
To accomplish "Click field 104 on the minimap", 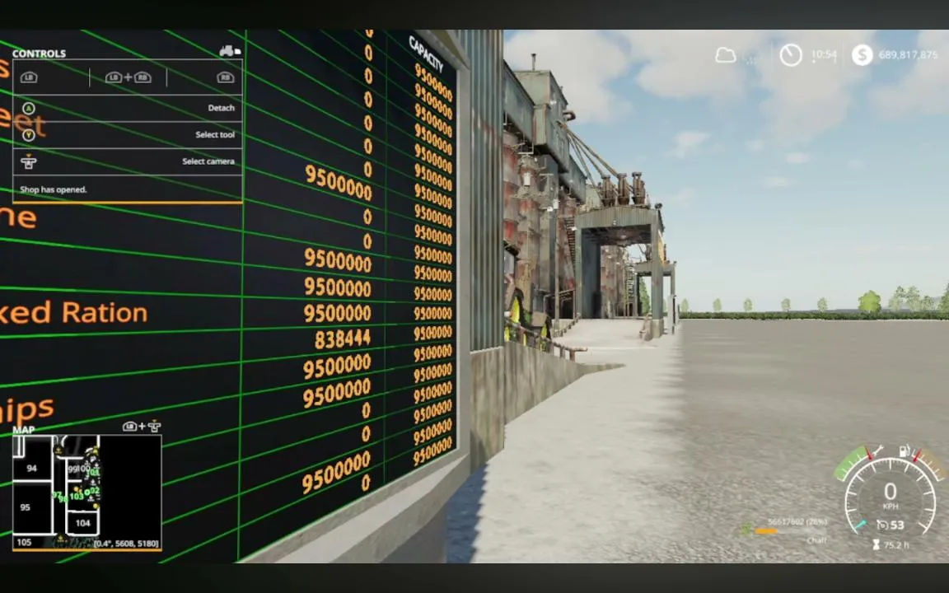I will pyautogui.click(x=83, y=523).
